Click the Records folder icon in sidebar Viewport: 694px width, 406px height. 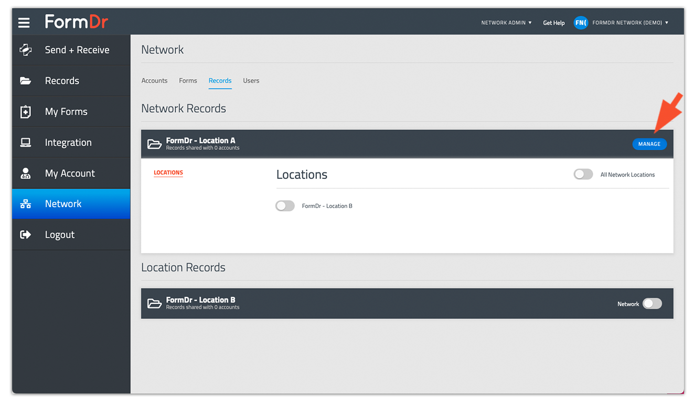[x=25, y=81]
